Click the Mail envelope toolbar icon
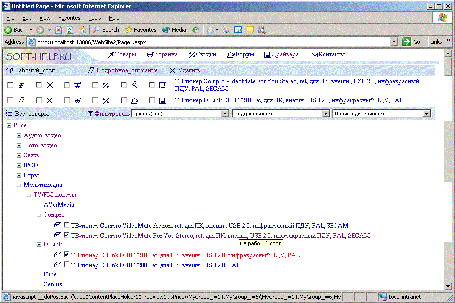455x303 pixels. pyautogui.click(x=211, y=30)
